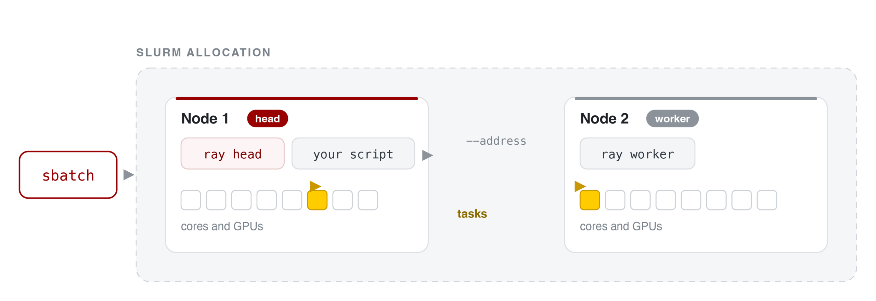The width and height of the screenshot is (876, 301).
Task: Click the --address label
Action: coord(496,141)
